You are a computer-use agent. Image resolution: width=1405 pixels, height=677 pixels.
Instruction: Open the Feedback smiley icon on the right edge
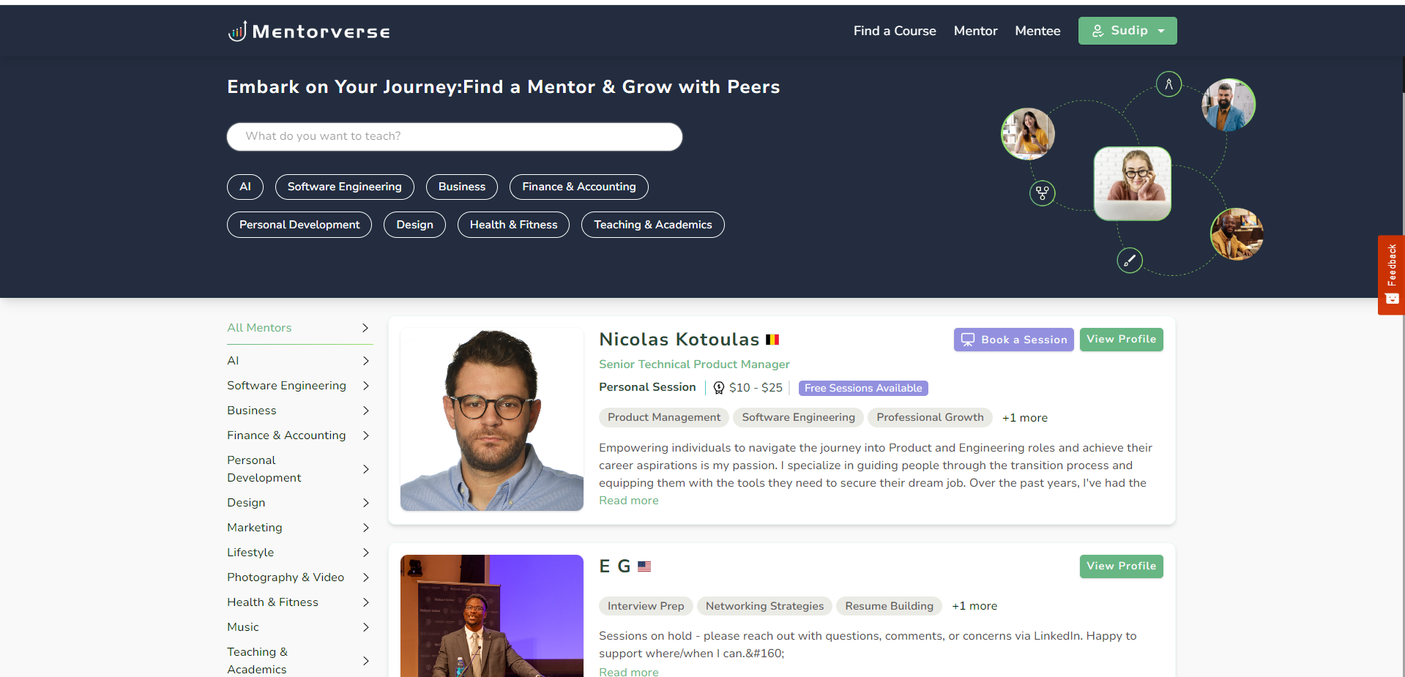click(1391, 299)
